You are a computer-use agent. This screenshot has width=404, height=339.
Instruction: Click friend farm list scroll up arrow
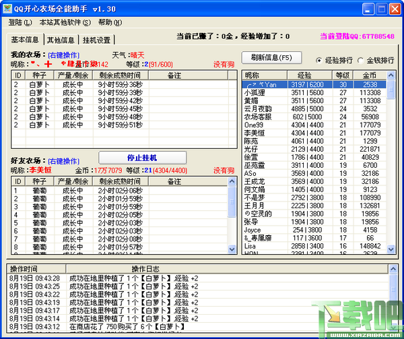pos(232,181)
